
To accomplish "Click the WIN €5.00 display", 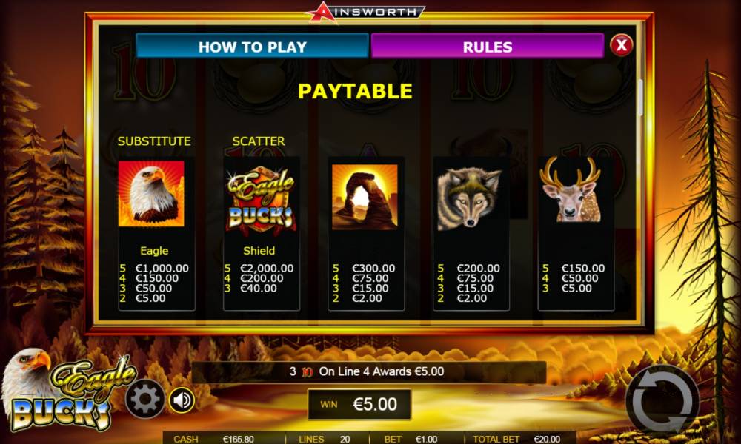I will (359, 404).
